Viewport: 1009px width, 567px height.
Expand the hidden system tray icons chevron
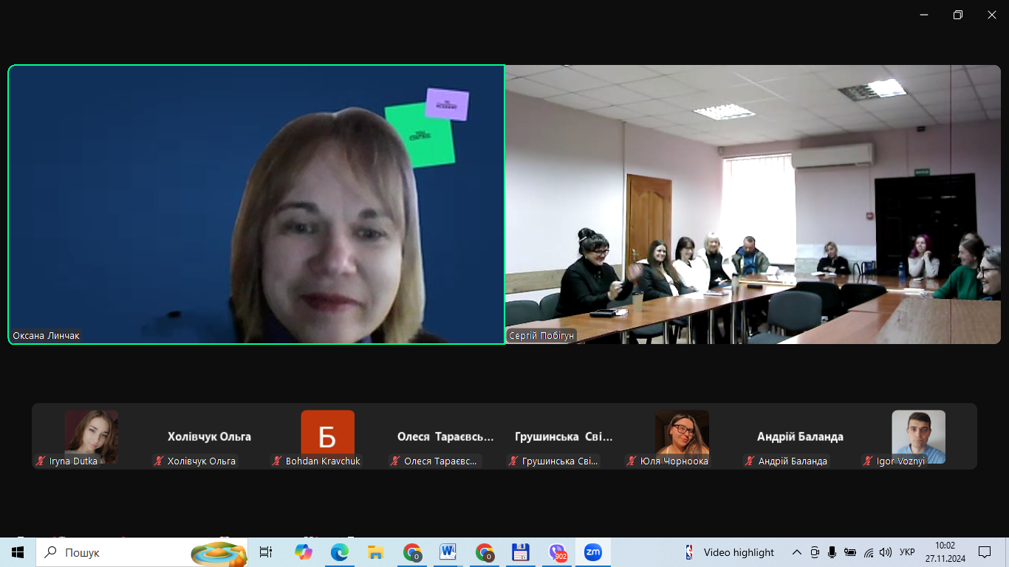click(796, 552)
